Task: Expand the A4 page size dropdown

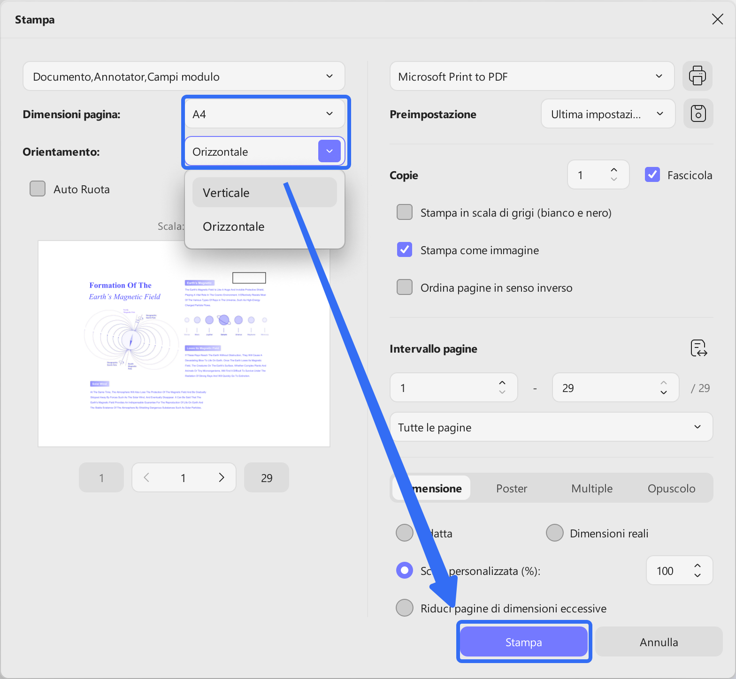Action: tap(265, 114)
